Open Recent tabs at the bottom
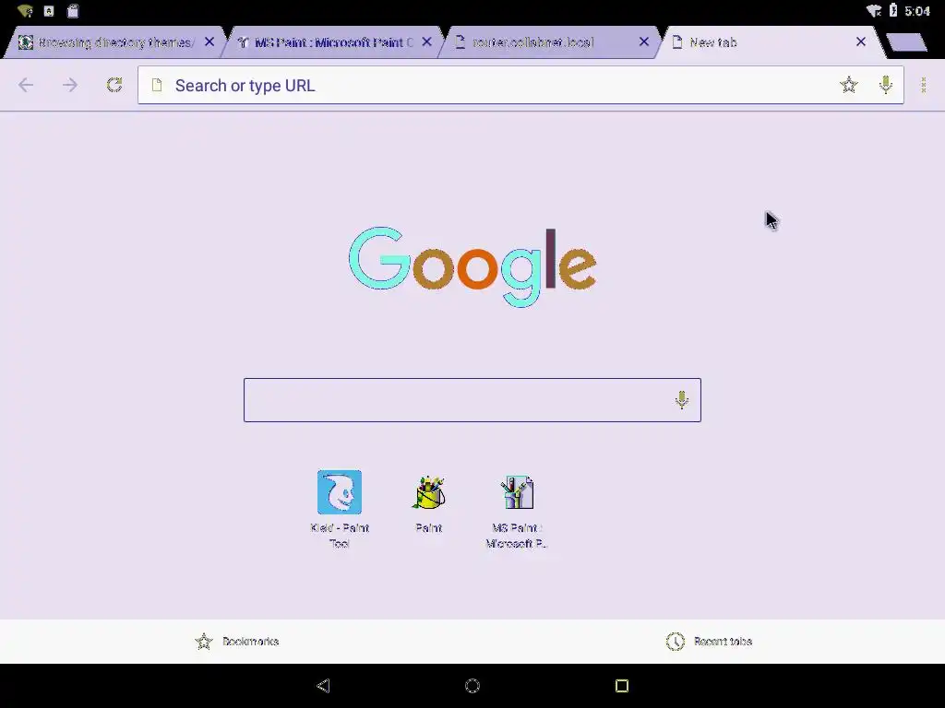945x708 pixels. click(709, 642)
